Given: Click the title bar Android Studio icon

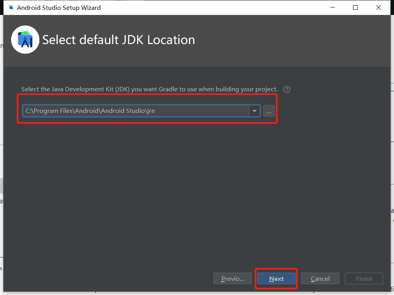Looking at the screenshot, I should pyautogui.click(x=11, y=8).
